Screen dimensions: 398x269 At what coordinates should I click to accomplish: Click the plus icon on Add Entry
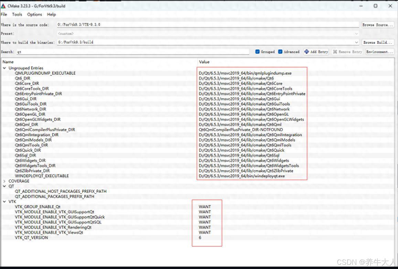pyautogui.click(x=306, y=52)
